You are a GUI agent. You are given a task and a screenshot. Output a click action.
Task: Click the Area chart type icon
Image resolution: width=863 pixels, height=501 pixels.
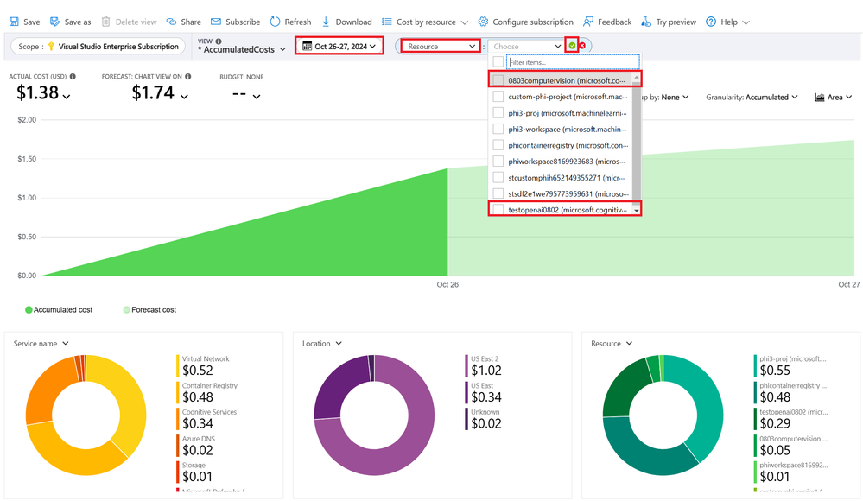pyautogui.click(x=820, y=97)
